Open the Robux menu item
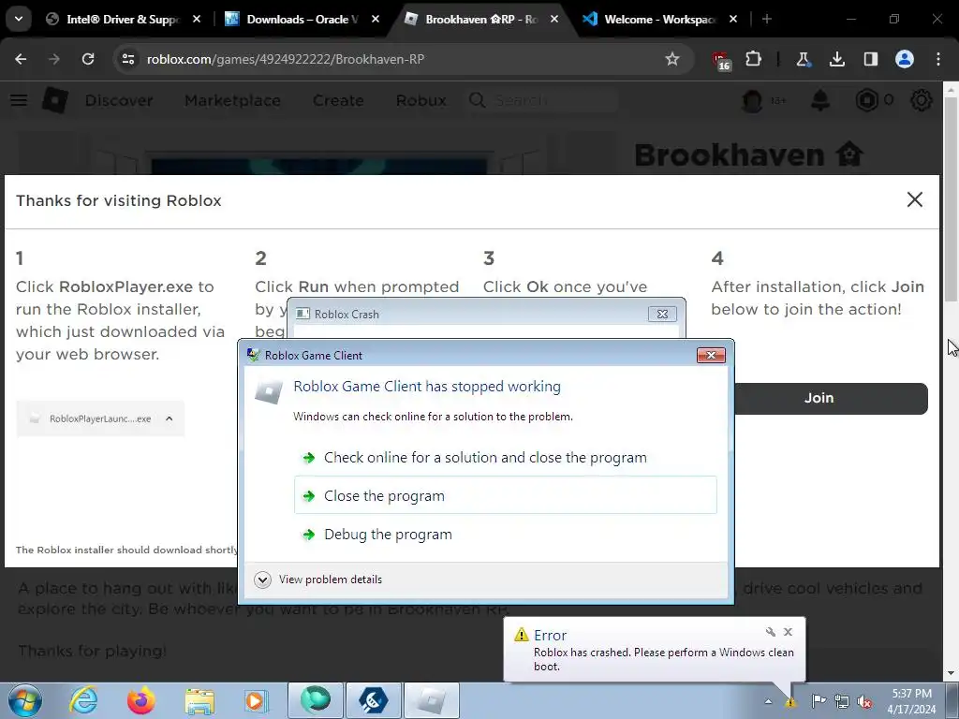 420,100
